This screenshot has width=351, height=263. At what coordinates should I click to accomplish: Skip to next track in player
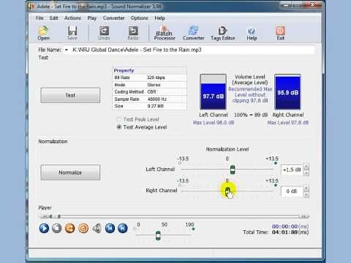[x=123, y=228]
